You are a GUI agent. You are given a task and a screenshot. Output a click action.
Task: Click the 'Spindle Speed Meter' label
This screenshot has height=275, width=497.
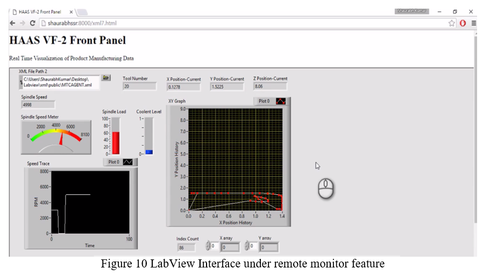40,117
